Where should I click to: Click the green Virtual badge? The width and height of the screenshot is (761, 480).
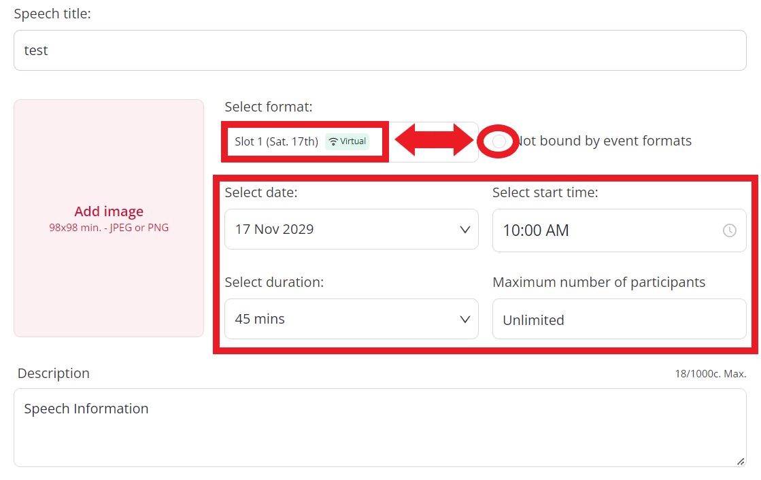[x=347, y=141]
